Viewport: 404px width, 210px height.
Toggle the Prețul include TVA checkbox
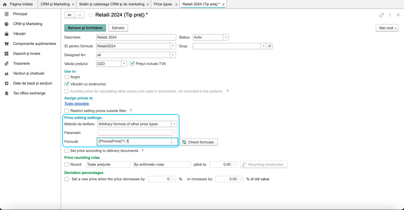point(132,64)
